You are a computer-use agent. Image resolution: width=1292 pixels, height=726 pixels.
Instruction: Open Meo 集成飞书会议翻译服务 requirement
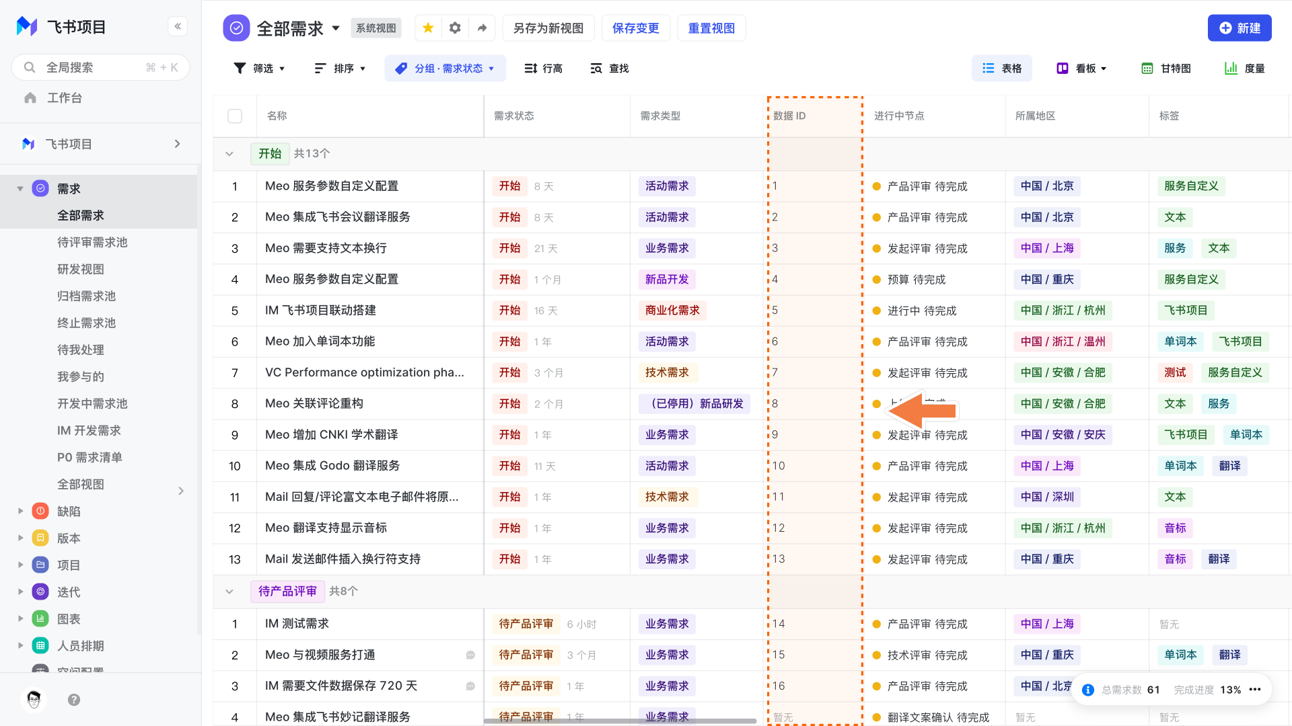338,217
